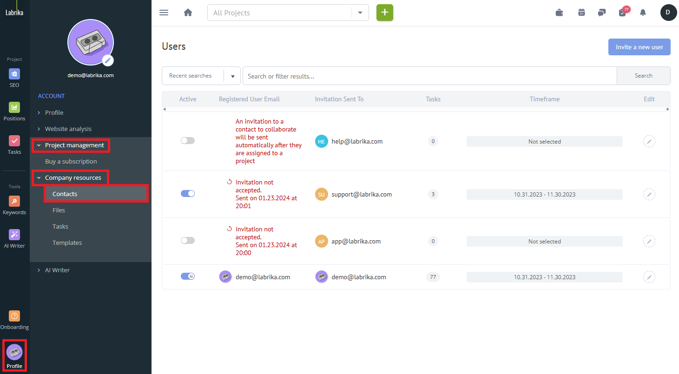Open the Positions tool icon

pyautogui.click(x=14, y=111)
